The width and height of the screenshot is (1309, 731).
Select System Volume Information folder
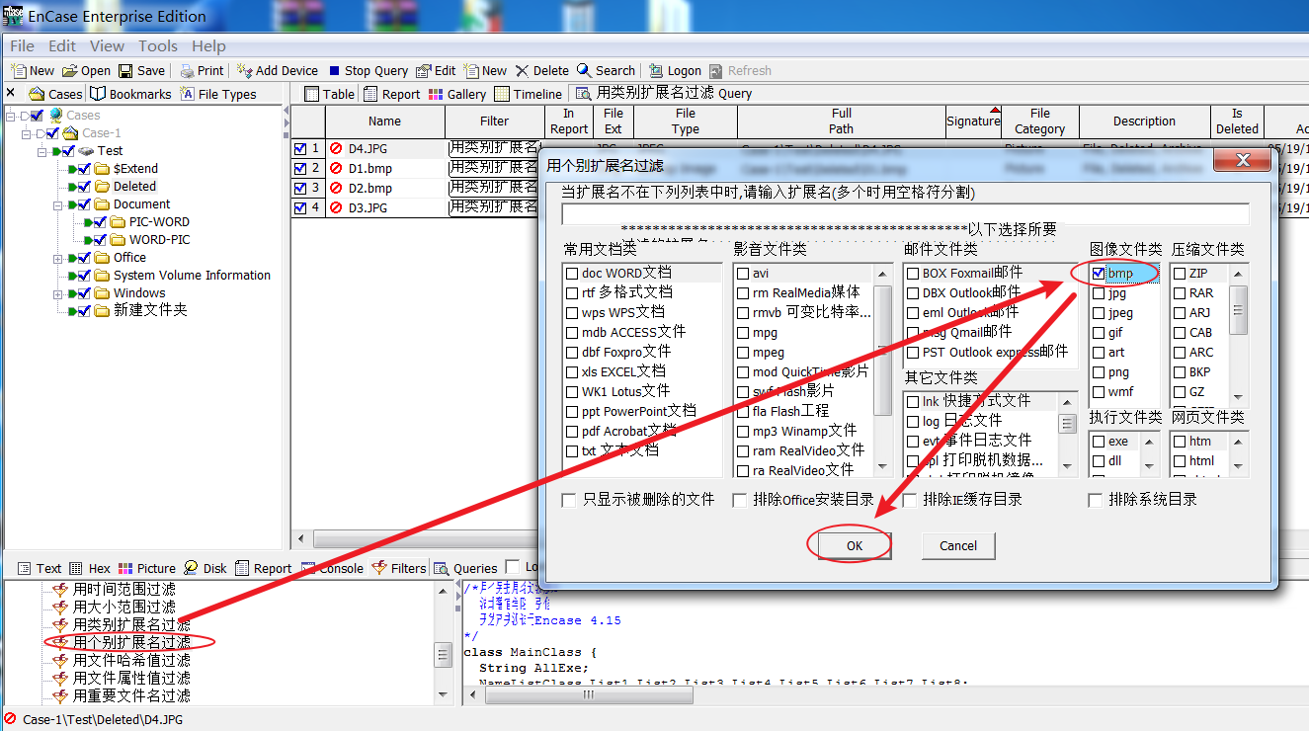point(192,275)
